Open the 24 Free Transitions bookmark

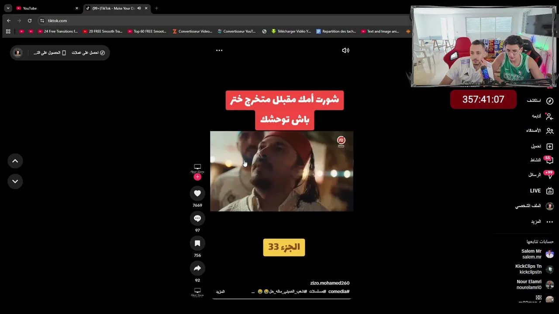58,31
